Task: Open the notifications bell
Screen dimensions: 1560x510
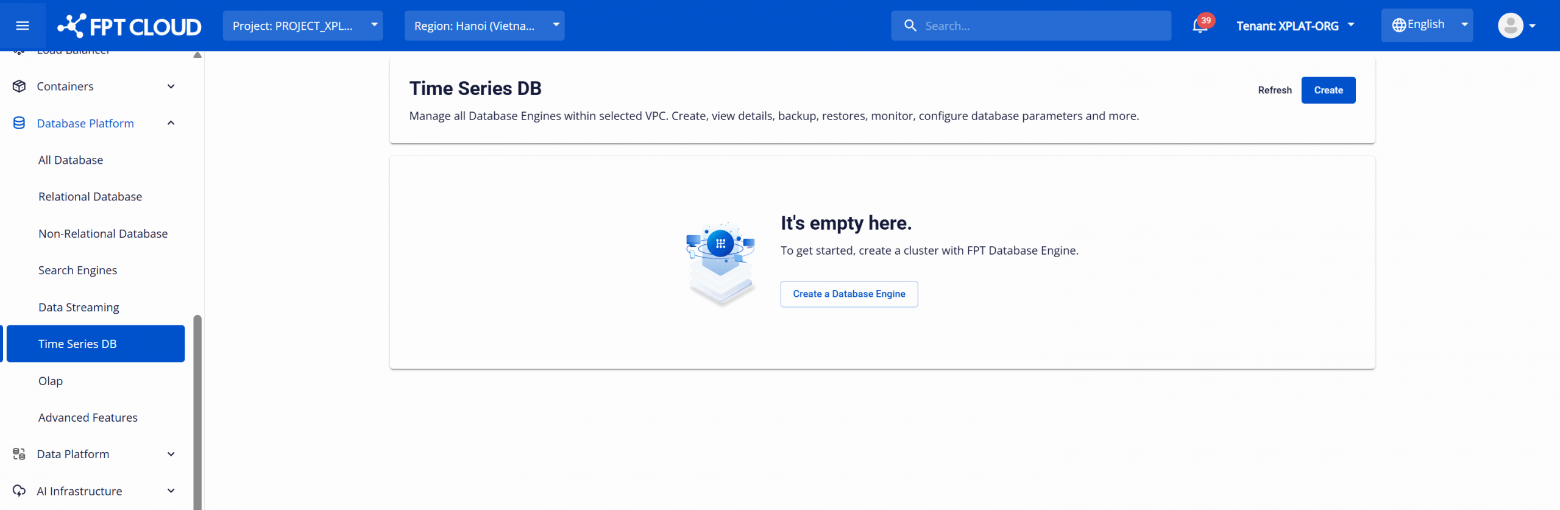Action: pos(1199,26)
